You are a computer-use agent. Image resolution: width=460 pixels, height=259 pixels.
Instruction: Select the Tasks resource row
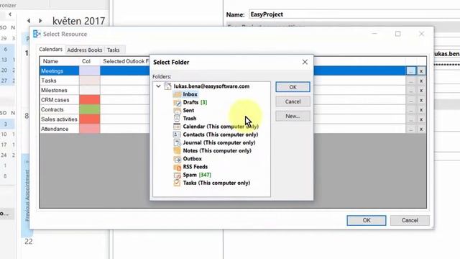[x=233, y=81]
